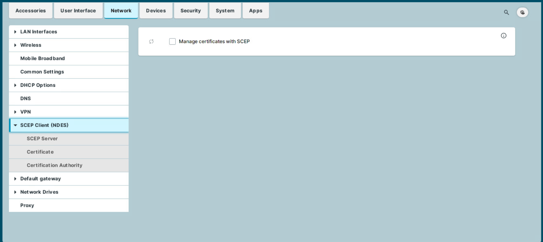Image resolution: width=543 pixels, height=242 pixels.
Task: Select Mobile Broadband in sidebar
Action: coord(43,58)
